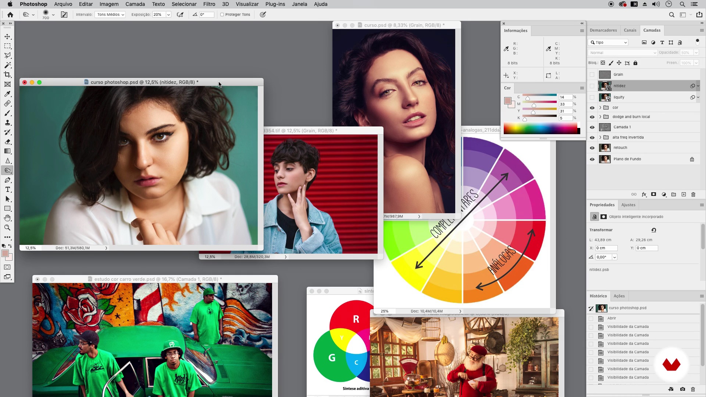Click the Home icon in options bar
The image size is (706, 397).
coord(10,15)
